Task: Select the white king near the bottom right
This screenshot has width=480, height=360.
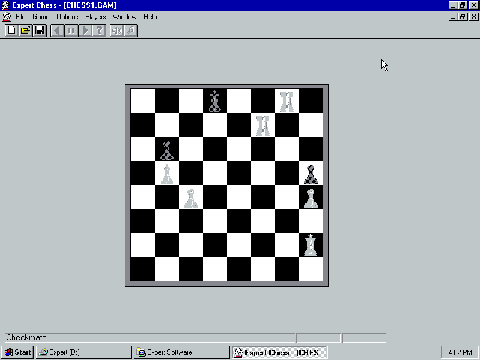Action: pos(311,245)
